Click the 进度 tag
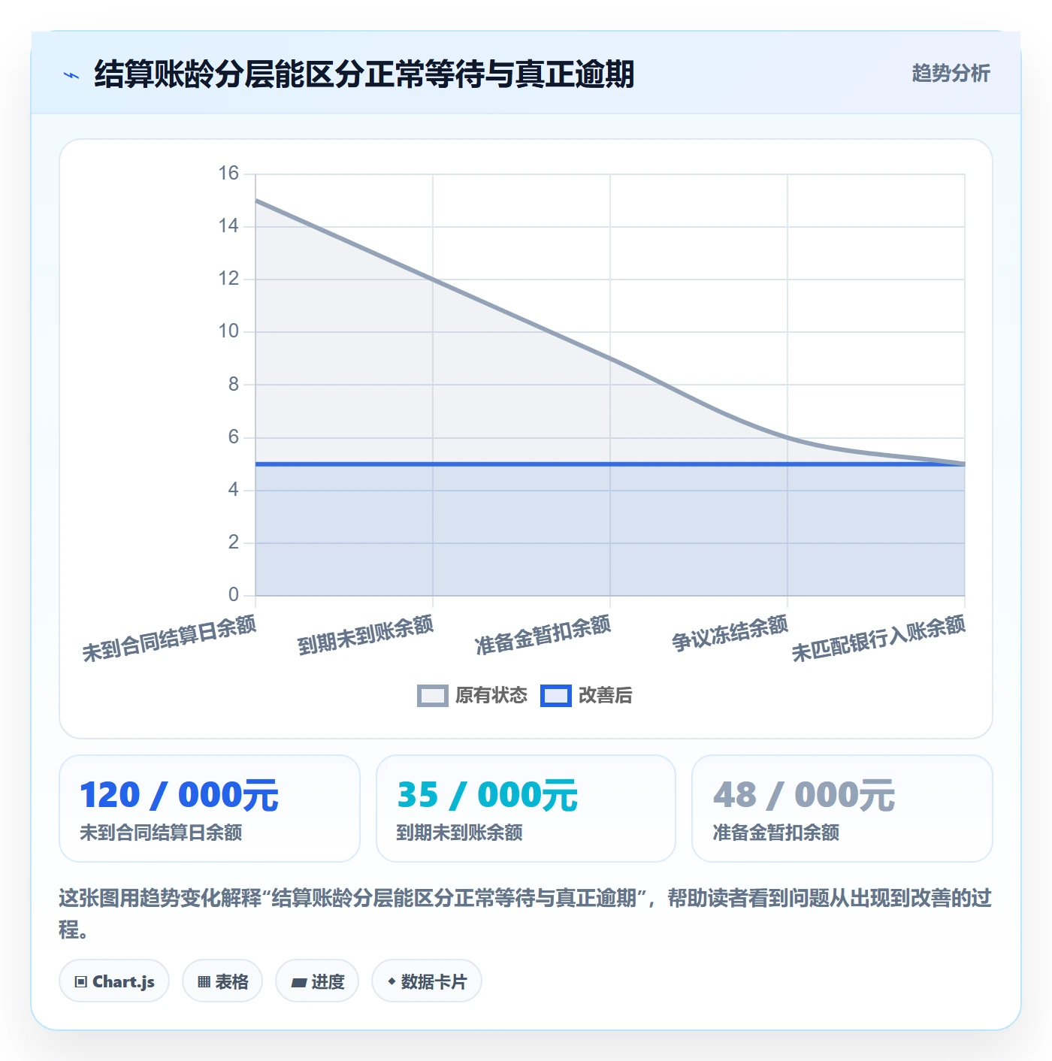The image size is (1052, 1061). click(x=317, y=981)
